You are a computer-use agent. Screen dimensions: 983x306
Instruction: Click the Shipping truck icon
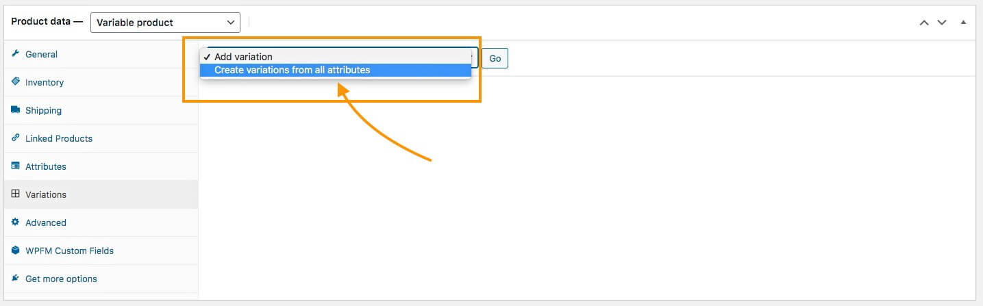pyautogui.click(x=15, y=110)
